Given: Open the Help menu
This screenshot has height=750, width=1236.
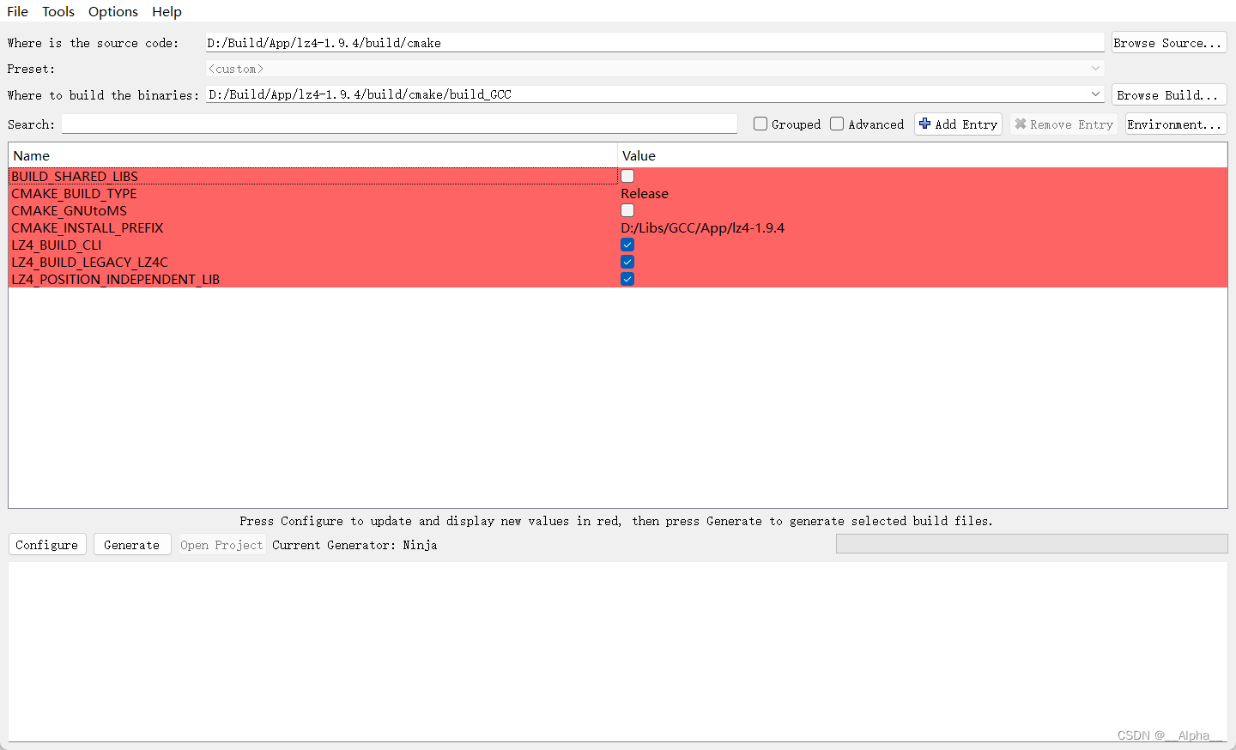Looking at the screenshot, I should [x=167, y=11].
